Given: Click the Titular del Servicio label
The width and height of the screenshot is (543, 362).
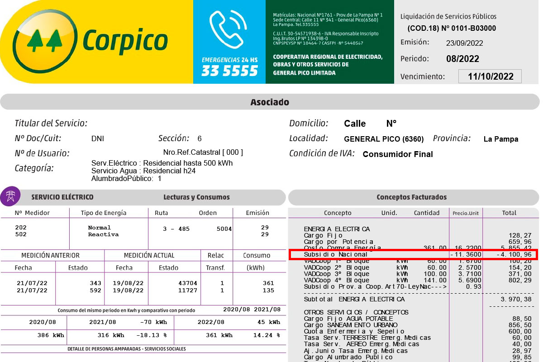Looking at the screenshot, I should (51, 123).
